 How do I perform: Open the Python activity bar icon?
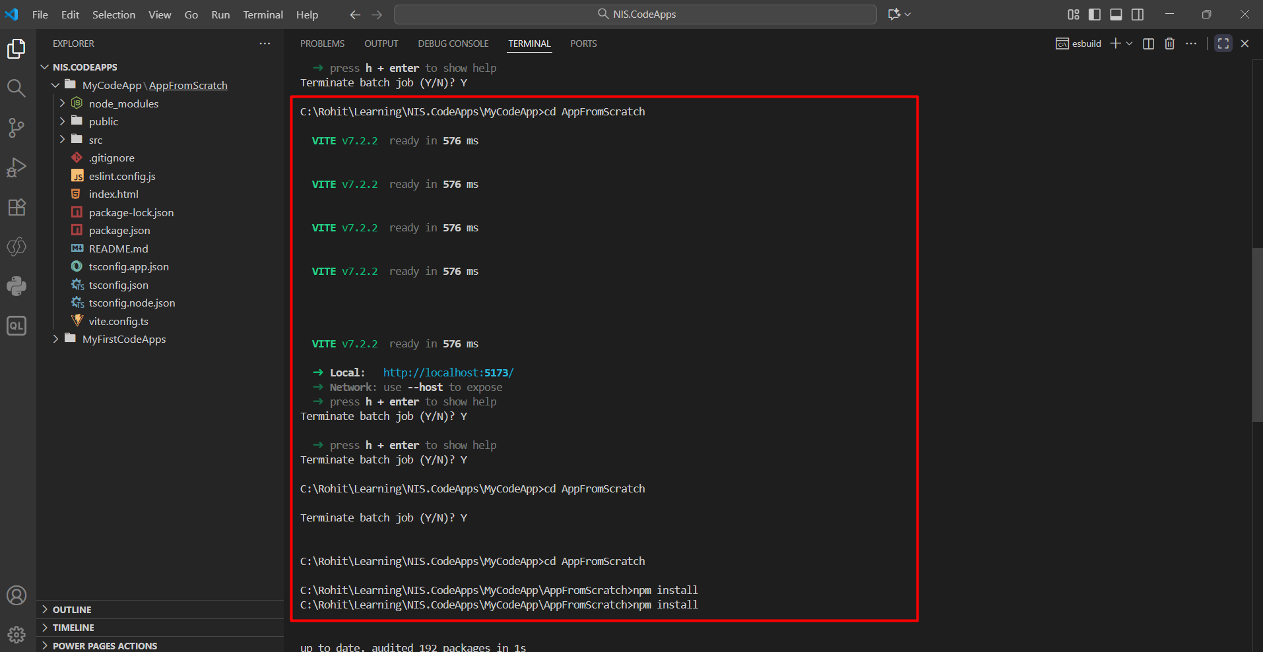(16, 286)
